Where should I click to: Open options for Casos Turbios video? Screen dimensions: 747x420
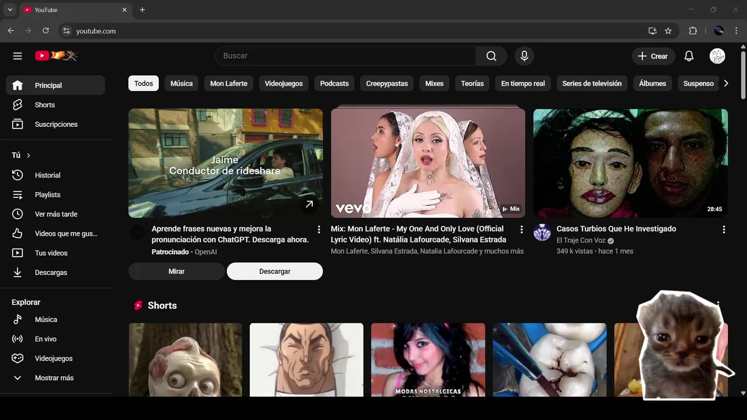point(724,229)
